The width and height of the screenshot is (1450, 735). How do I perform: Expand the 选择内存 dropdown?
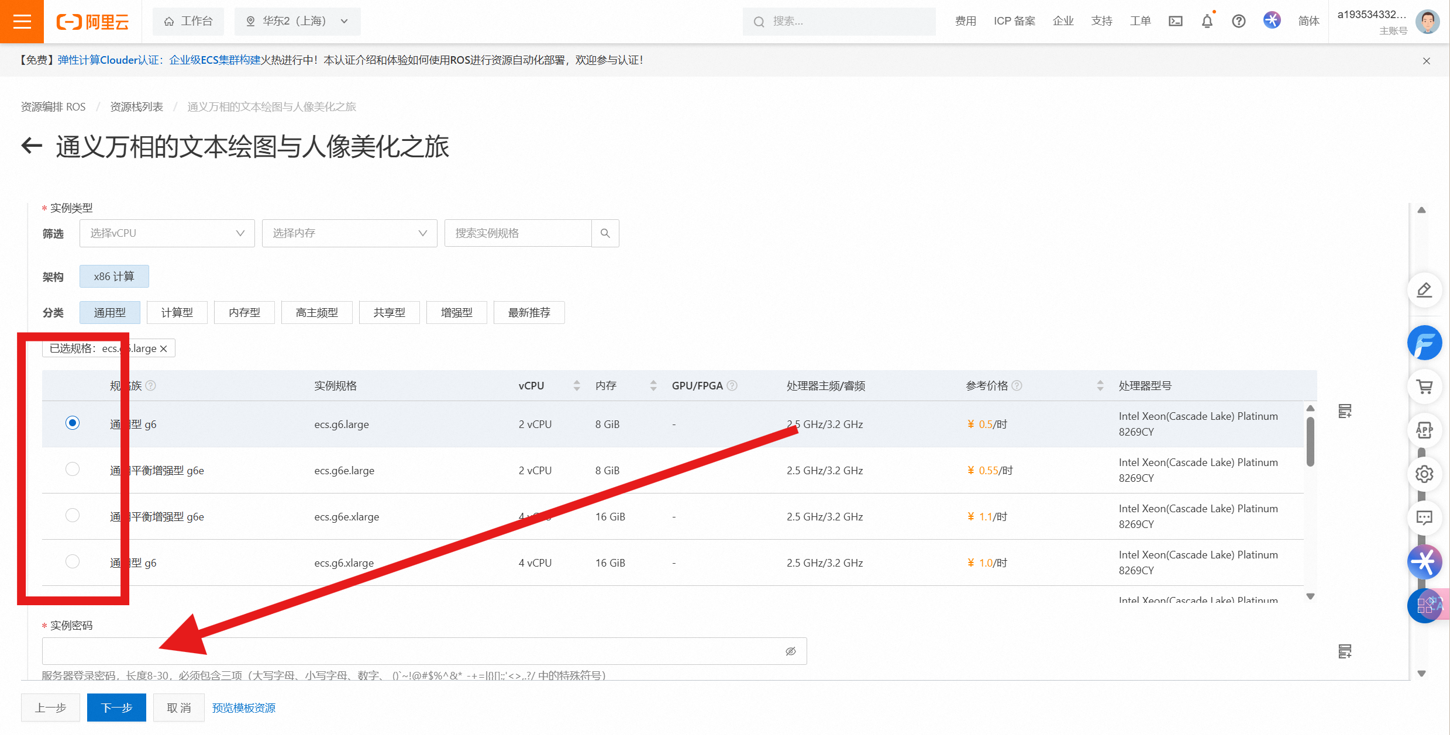[x=349, y=233]
